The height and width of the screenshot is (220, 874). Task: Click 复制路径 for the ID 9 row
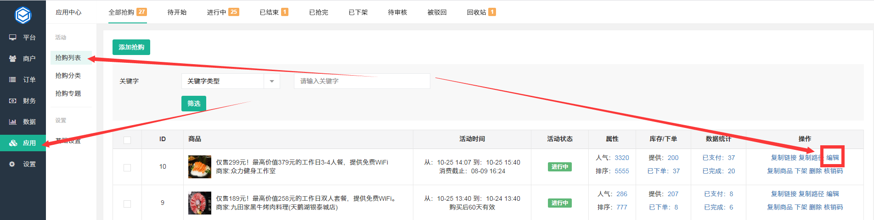[x=812, y=194]
